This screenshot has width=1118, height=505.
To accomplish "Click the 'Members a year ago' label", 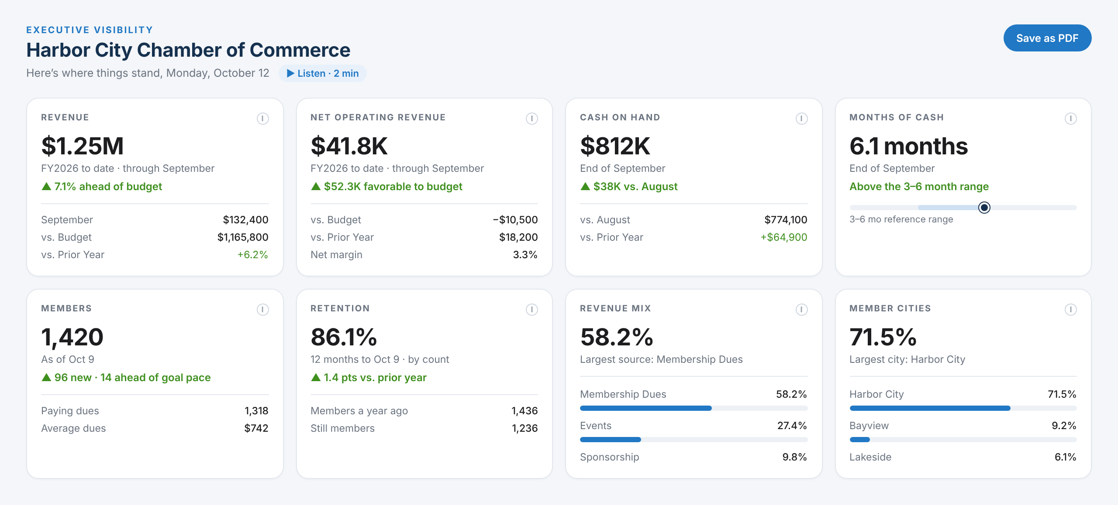I will pyautogui.click(x=359, y=411).
